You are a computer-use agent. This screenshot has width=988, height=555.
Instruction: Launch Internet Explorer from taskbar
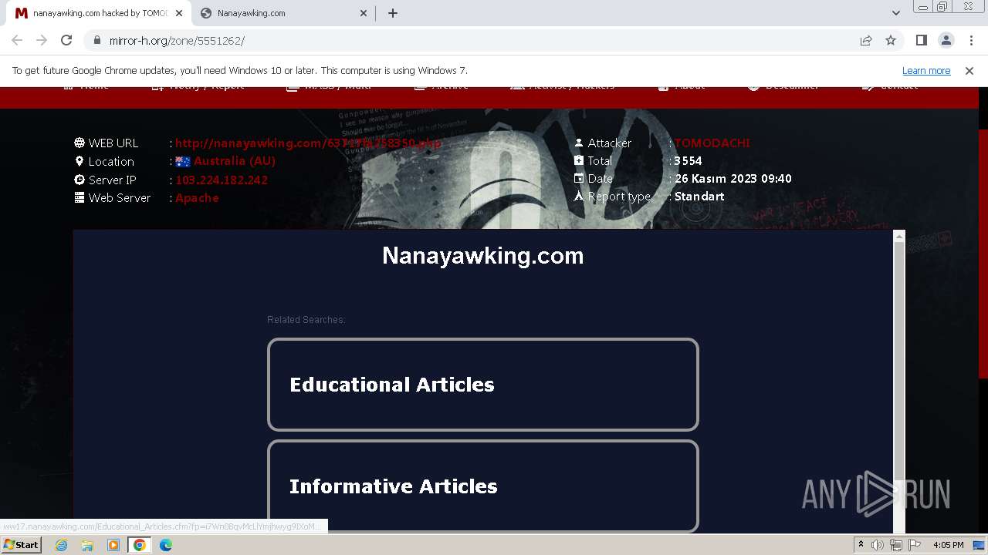(x=62, y=545)
